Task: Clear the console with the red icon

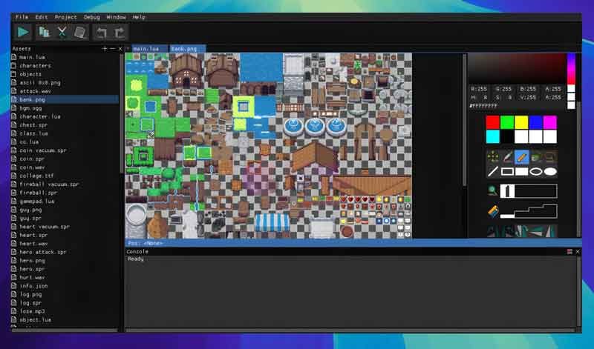Action: coord(569,251)
